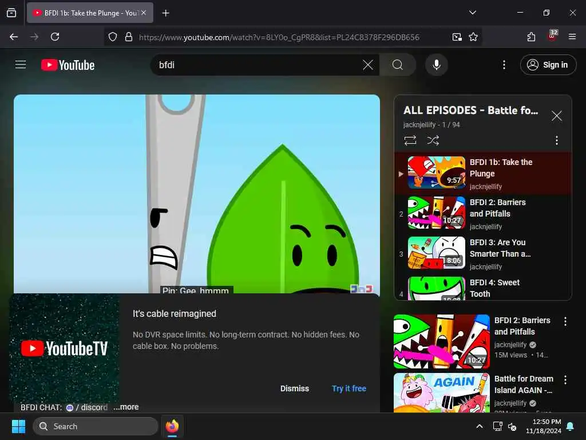Open taskbar clock and date

tap(544, 426)
